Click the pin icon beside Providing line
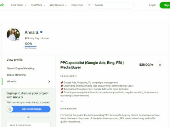The height and width of the screenshot is (127, 170). (62, 92)
